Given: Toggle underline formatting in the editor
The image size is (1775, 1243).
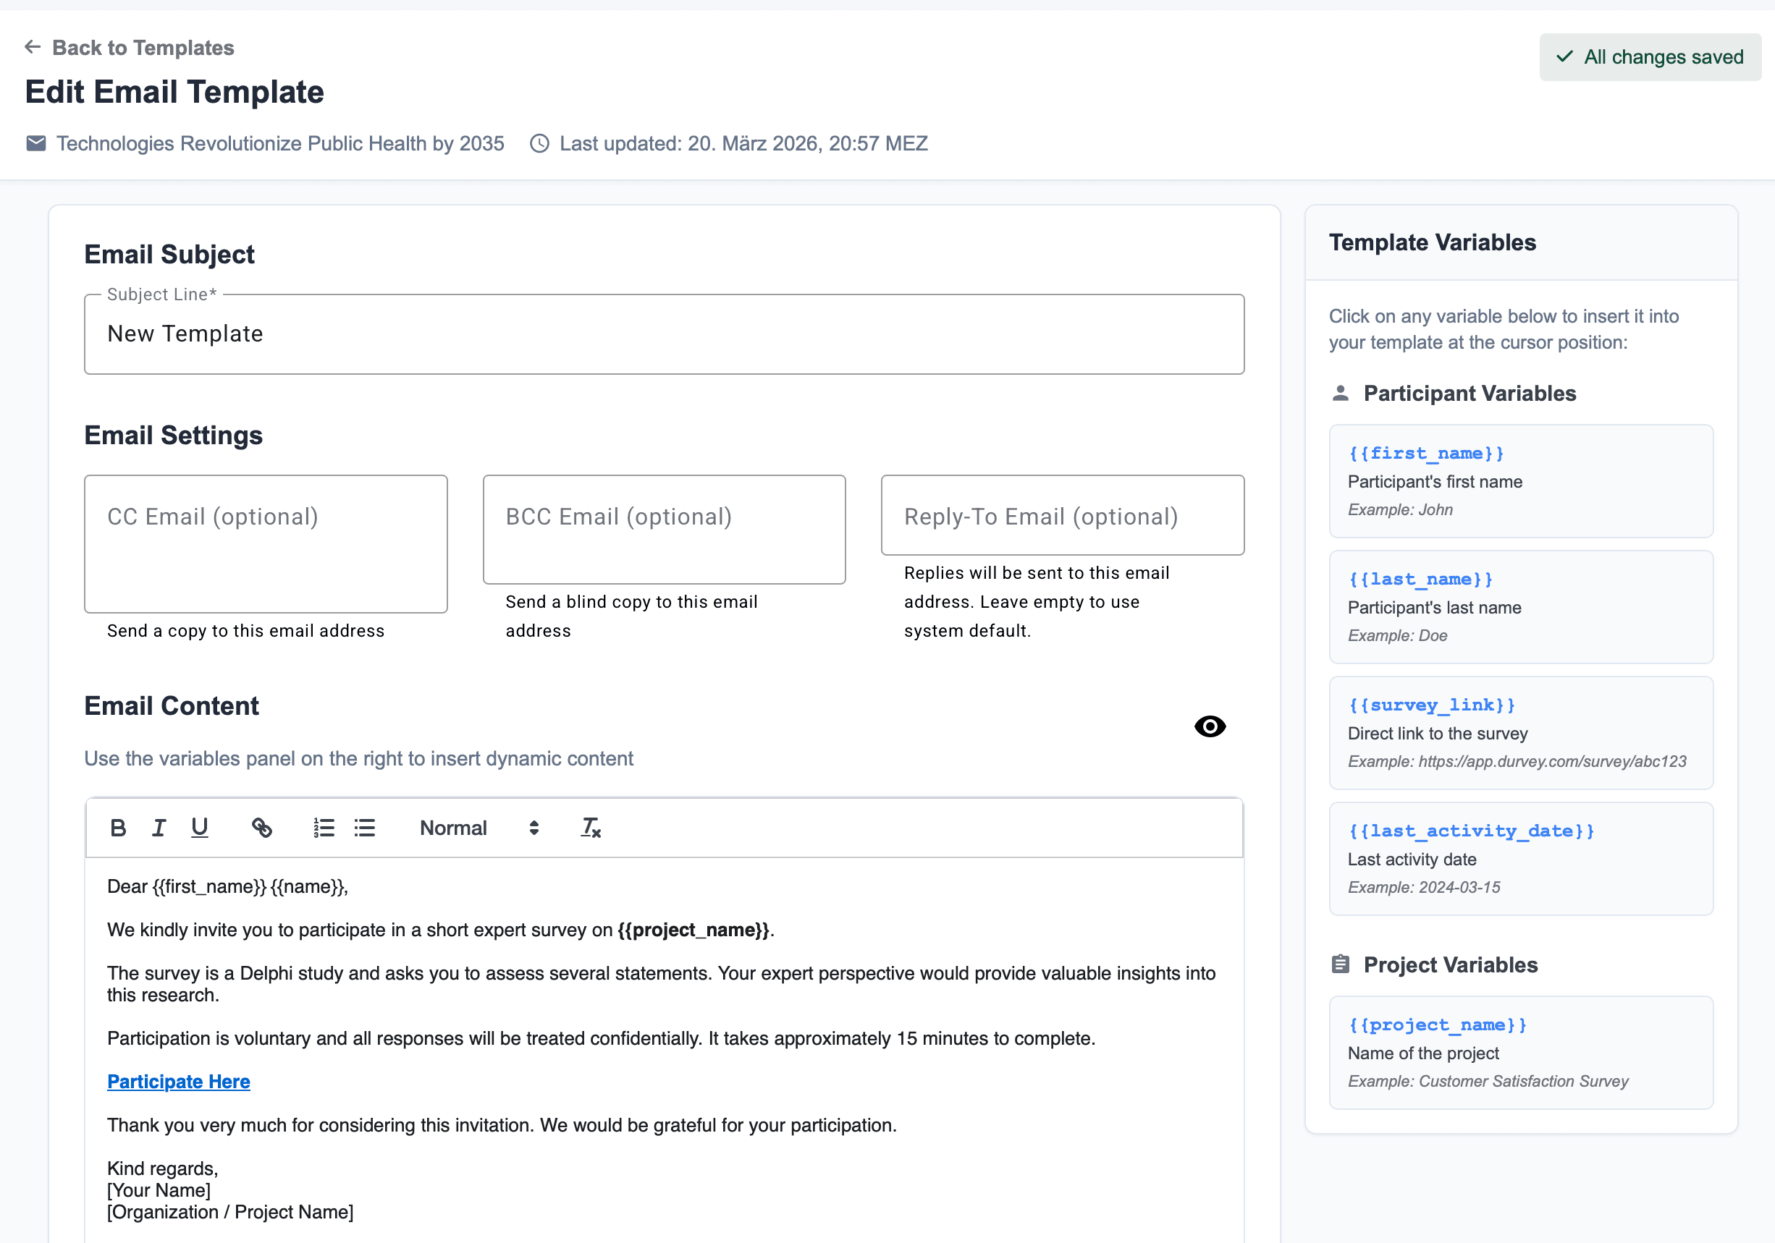Looking at the screenshot, I should tap(200, 828).
